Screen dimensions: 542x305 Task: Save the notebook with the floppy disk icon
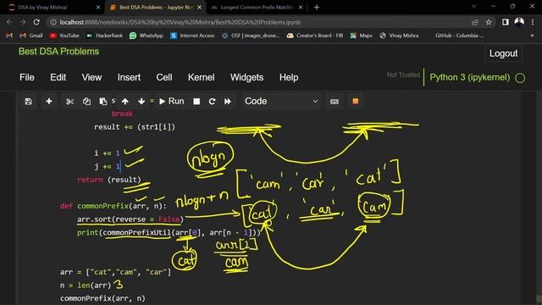[x=28, y=102]
